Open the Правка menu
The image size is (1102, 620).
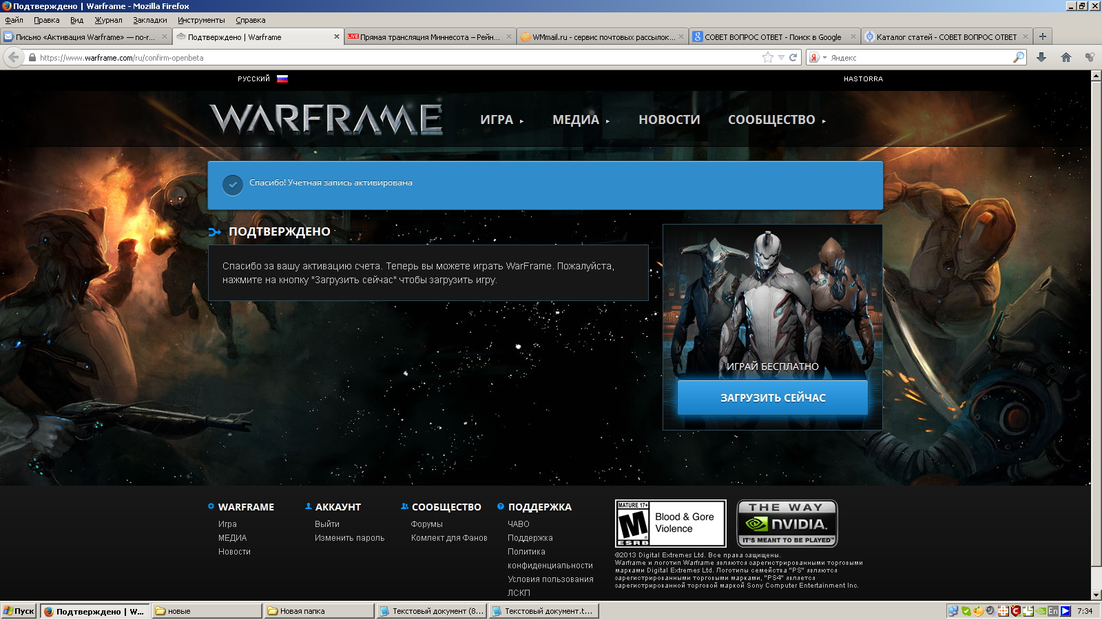(47, 20)
